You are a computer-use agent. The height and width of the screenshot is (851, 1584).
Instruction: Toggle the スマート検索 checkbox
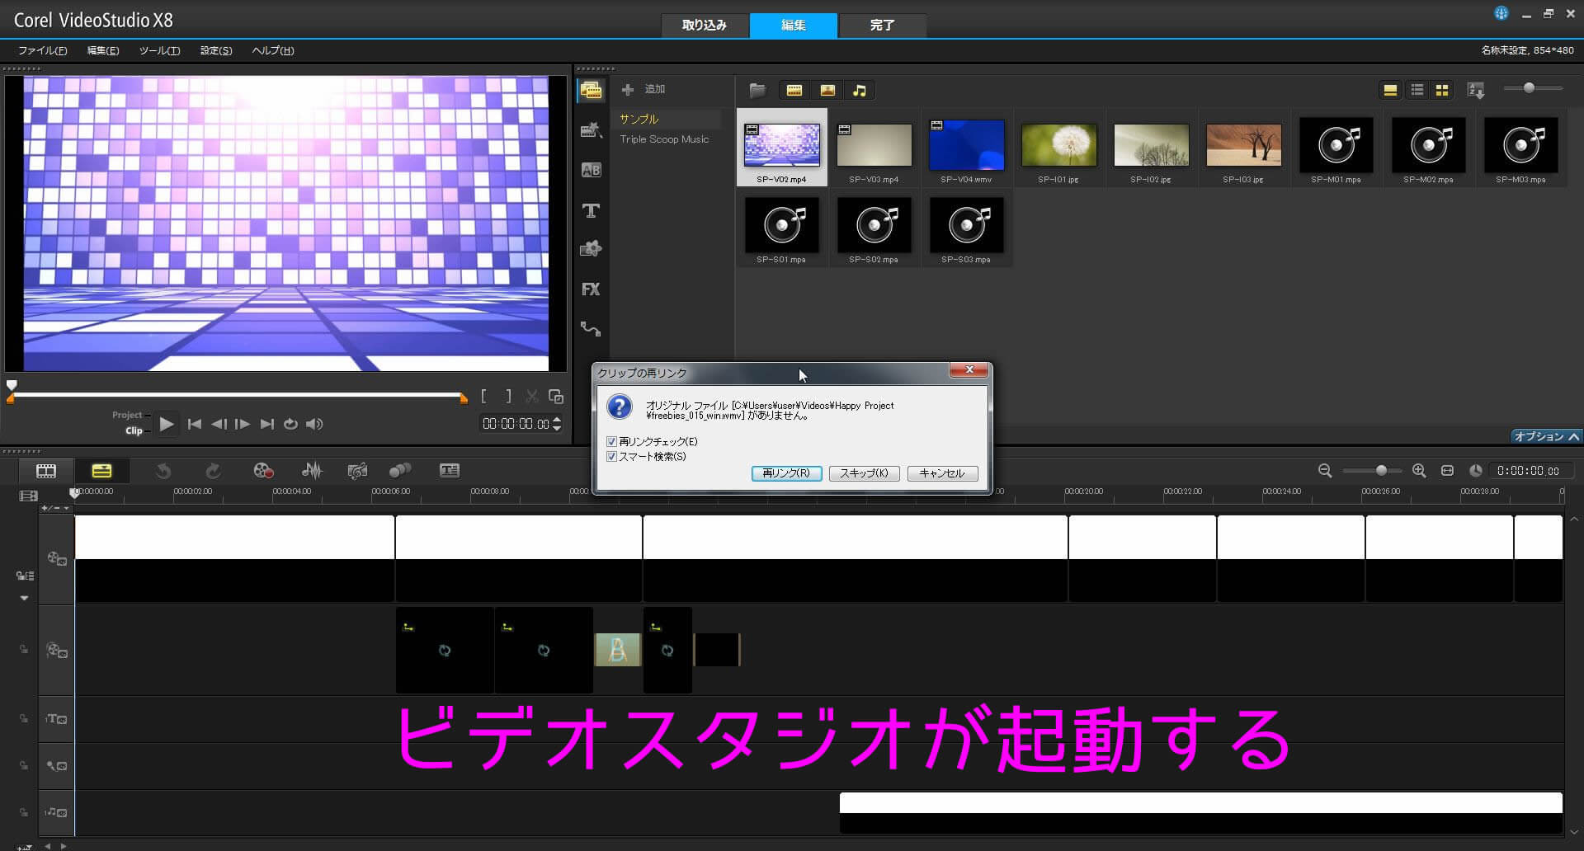[x=611, y=457]
